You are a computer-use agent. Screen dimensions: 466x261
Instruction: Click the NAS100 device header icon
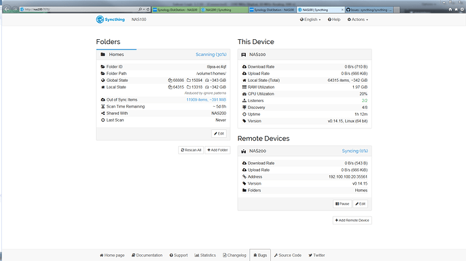click(244, 55)
